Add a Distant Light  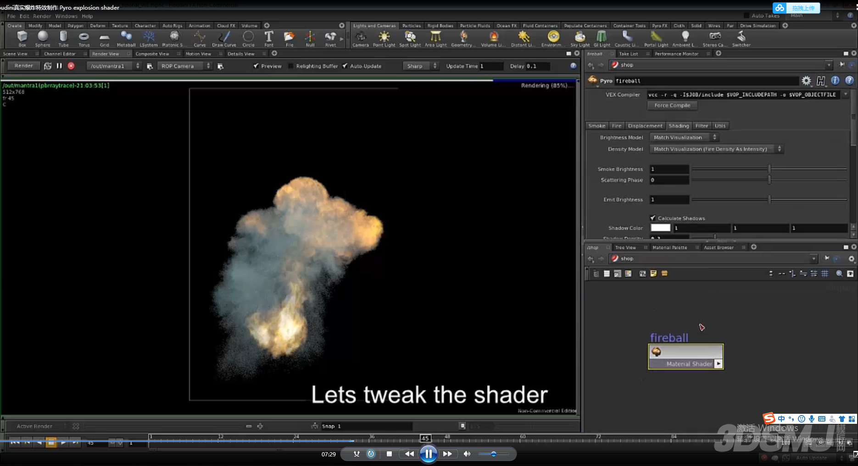click(x=523, y=38)
